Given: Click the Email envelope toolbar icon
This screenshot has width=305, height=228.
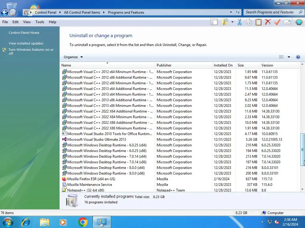Looking at the screenshot, I should click(287, 22).
